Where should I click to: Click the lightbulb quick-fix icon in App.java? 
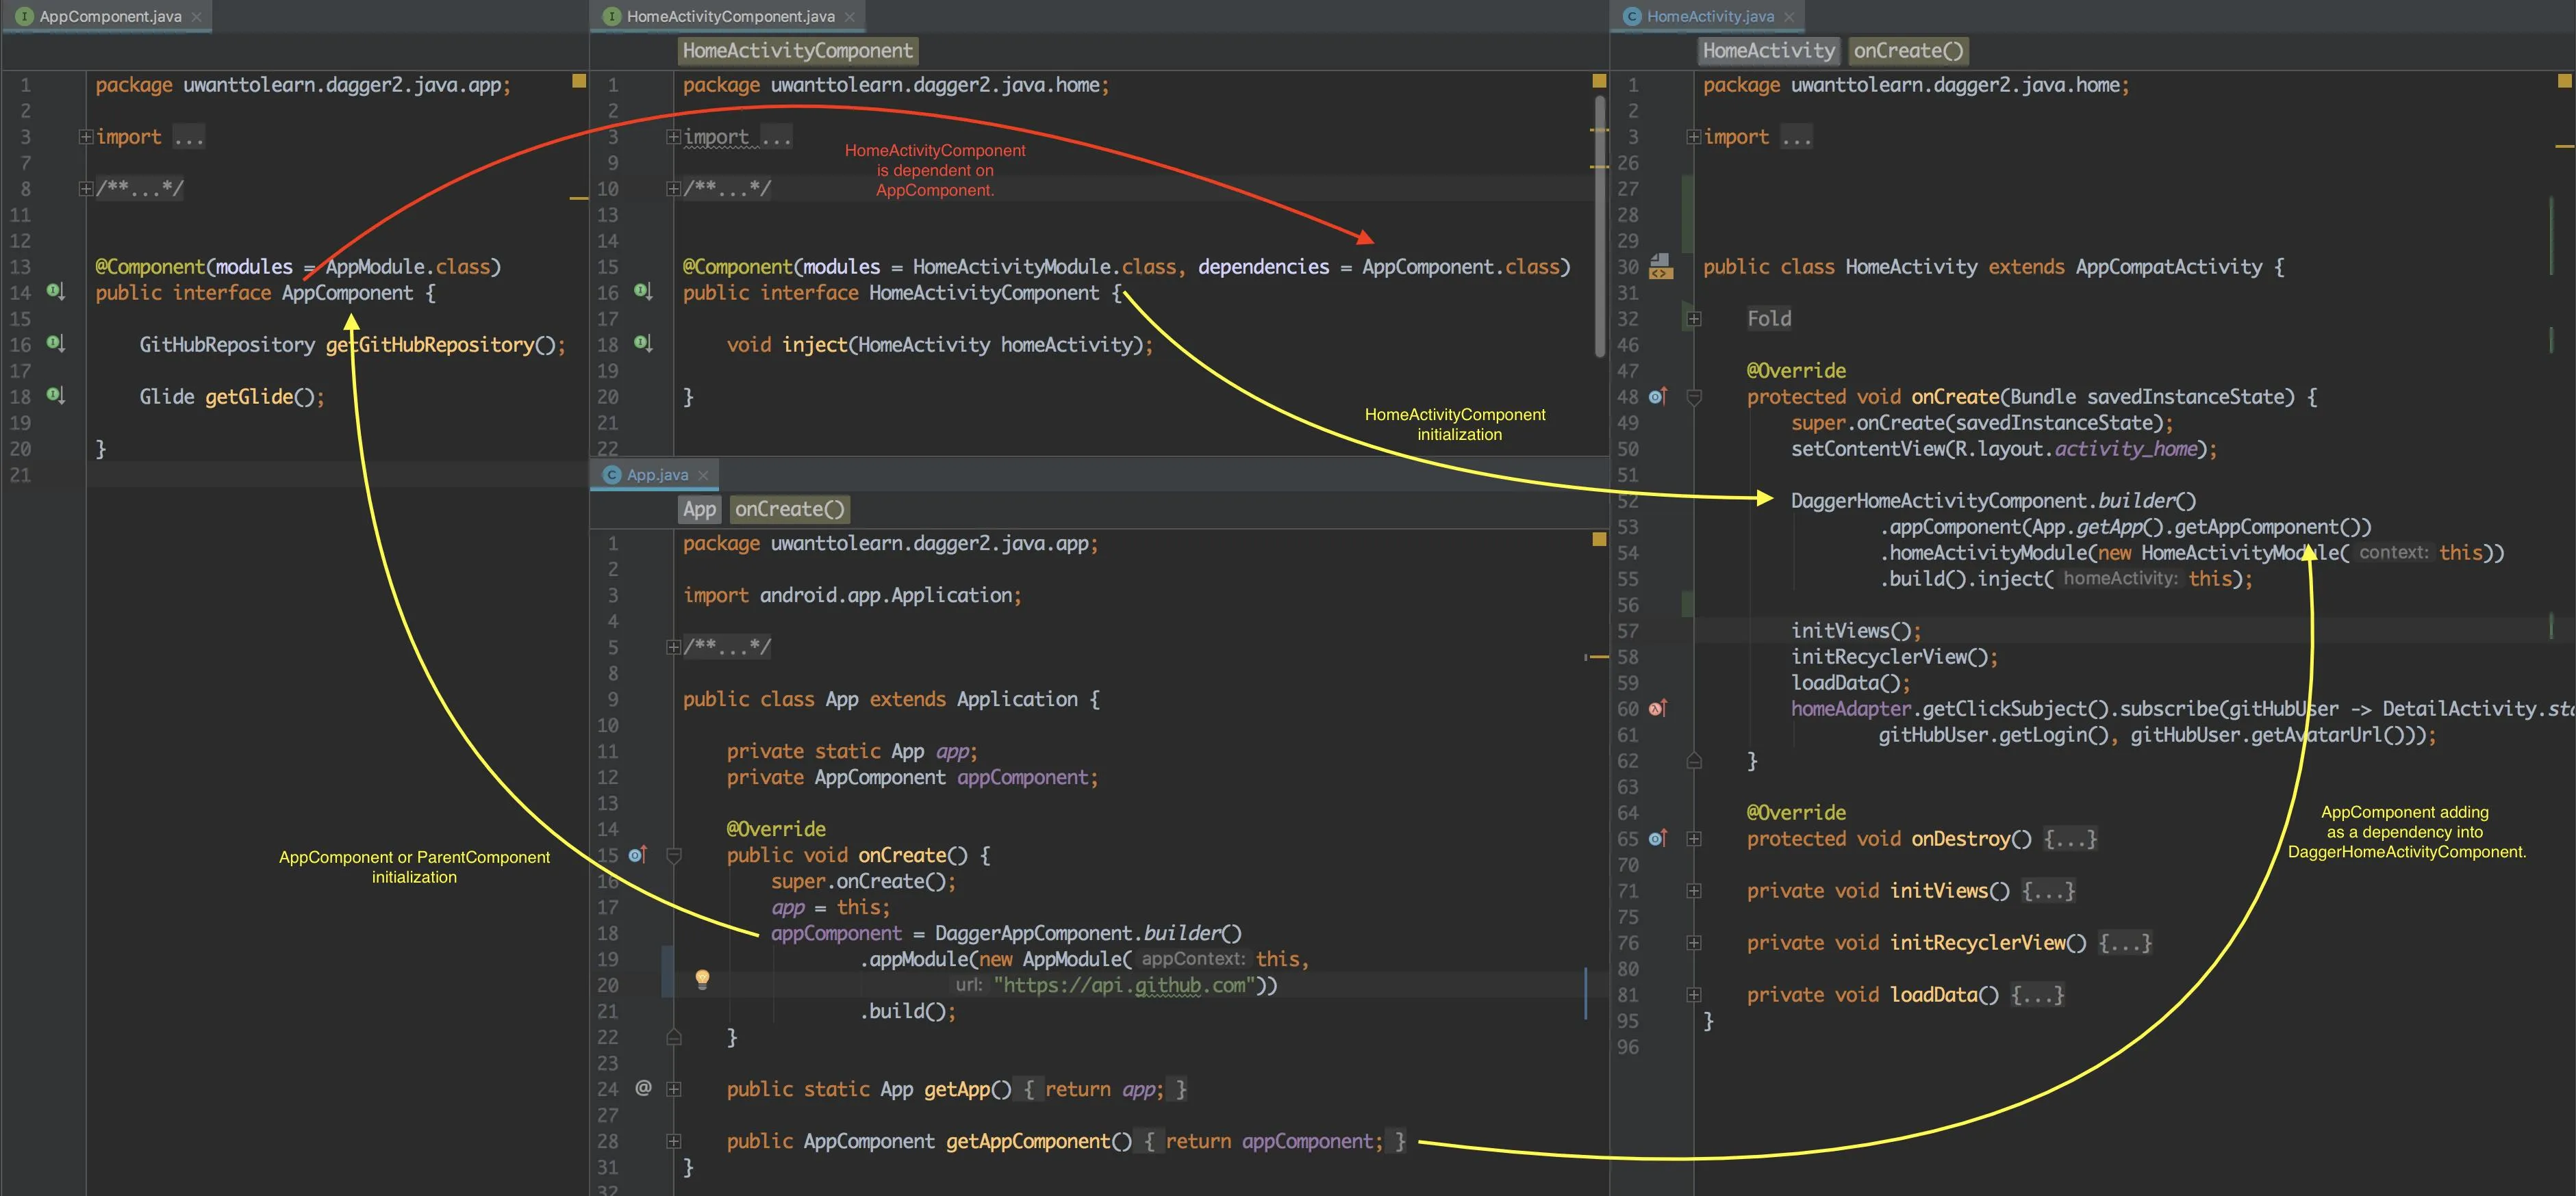(702, 978)
